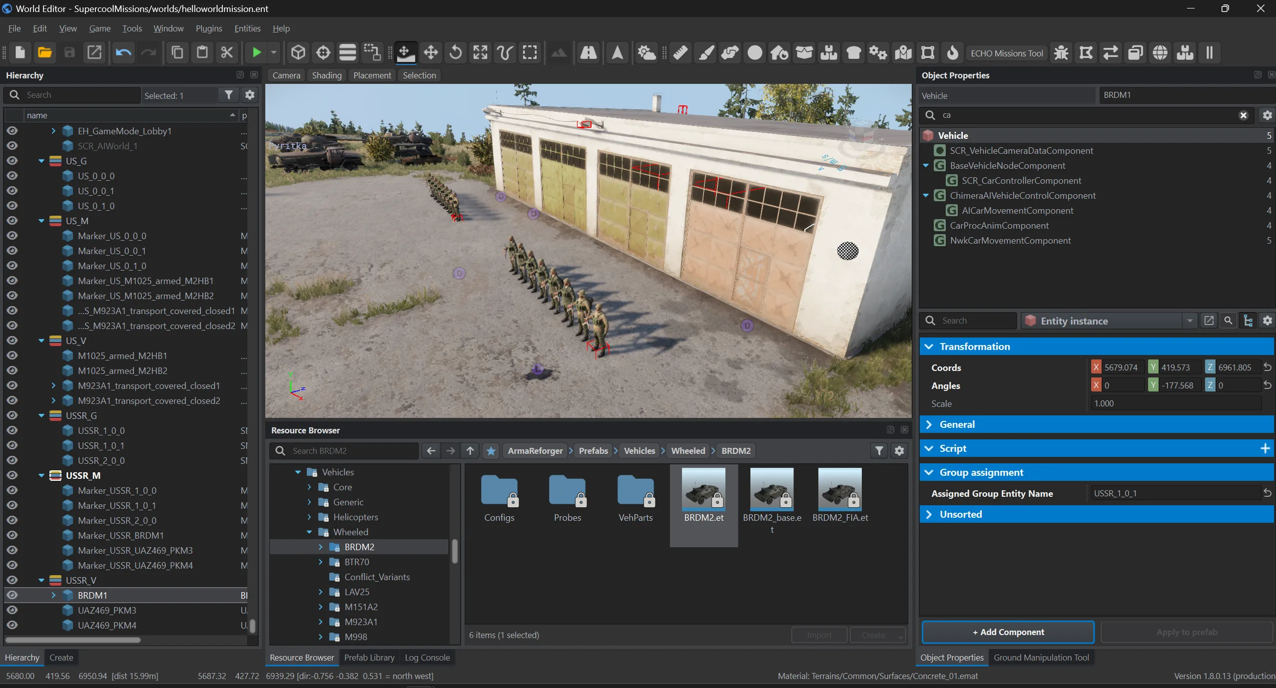The image size is (1276, 688).
Task: Click the Scale value field
Action: (x=1175, y=403)
